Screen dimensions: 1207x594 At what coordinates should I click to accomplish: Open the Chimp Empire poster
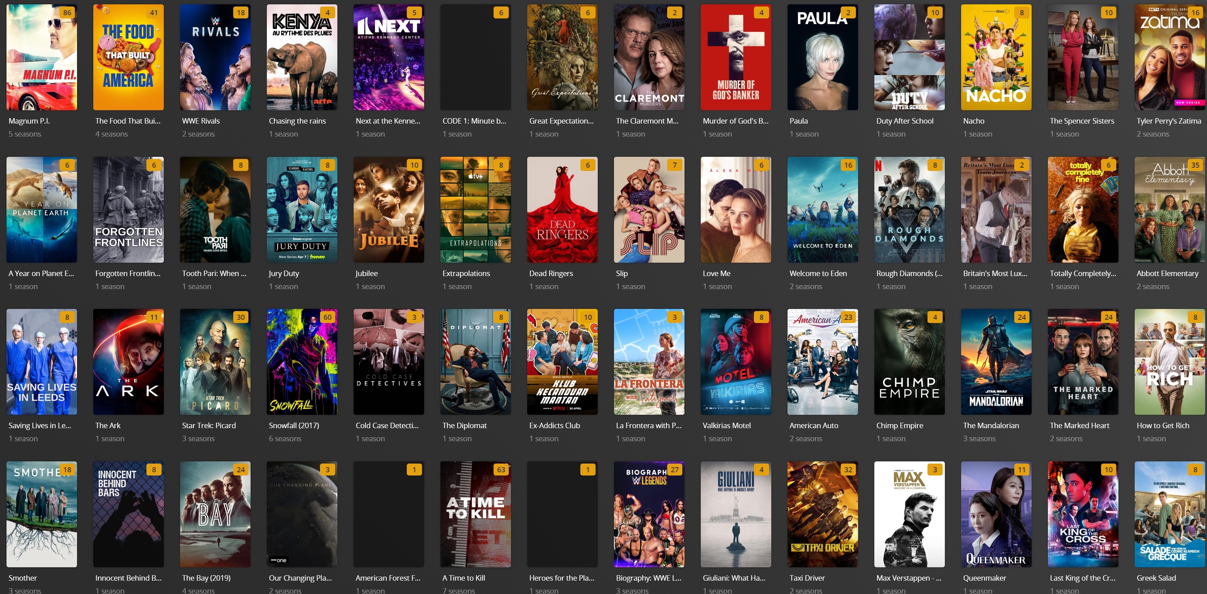tap(909, 362)
